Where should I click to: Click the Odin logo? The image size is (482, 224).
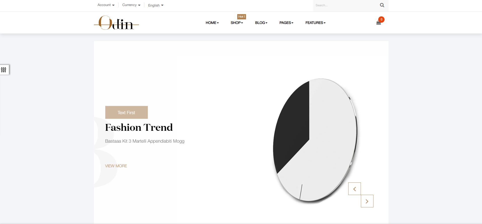tap(116, 23)
